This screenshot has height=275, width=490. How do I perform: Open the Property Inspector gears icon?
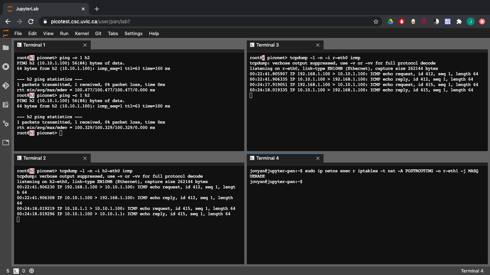click(x=6, y=124)
